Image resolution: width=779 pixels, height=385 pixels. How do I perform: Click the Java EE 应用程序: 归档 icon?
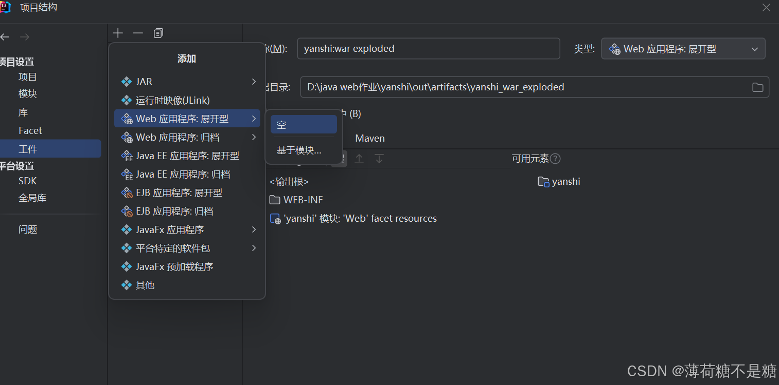[x=127, y=174]
